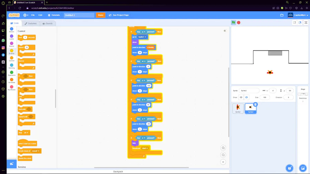
Task: Open the Choose a Sprite button
Action: coord(289,168)
